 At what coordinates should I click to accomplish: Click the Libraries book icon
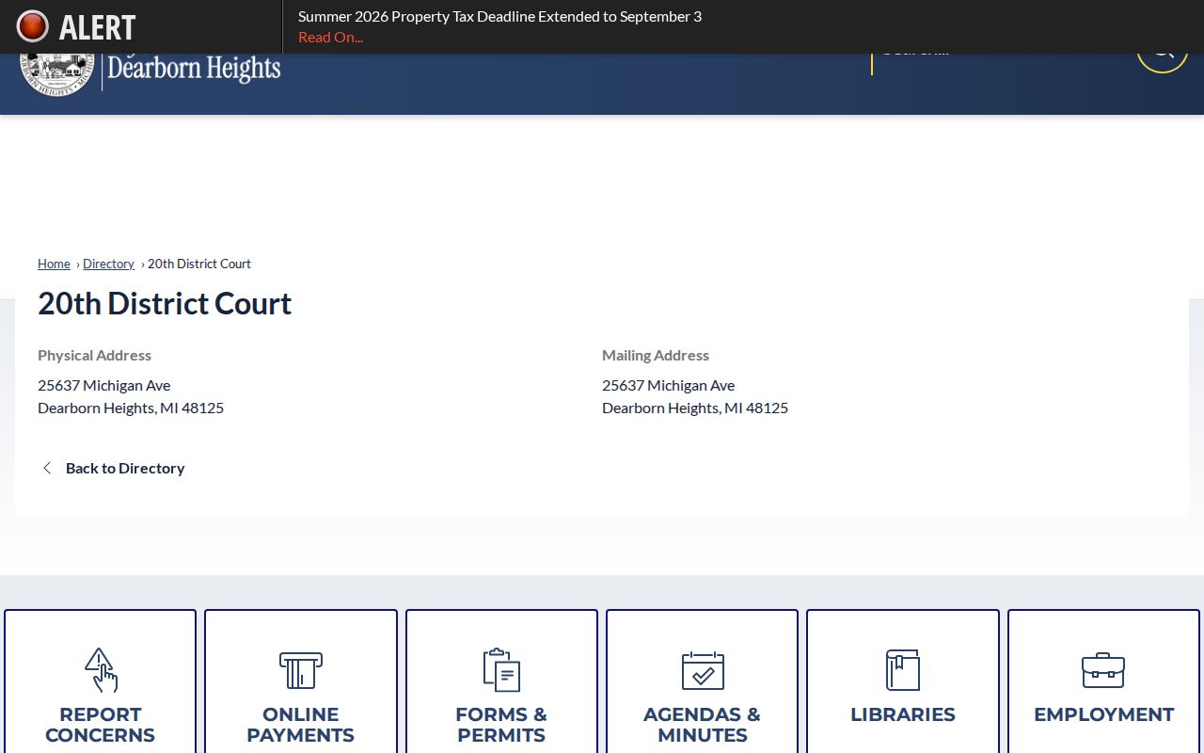click(903, 670)
